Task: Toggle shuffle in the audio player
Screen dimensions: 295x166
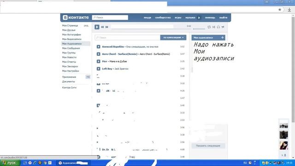Action: 214,27
